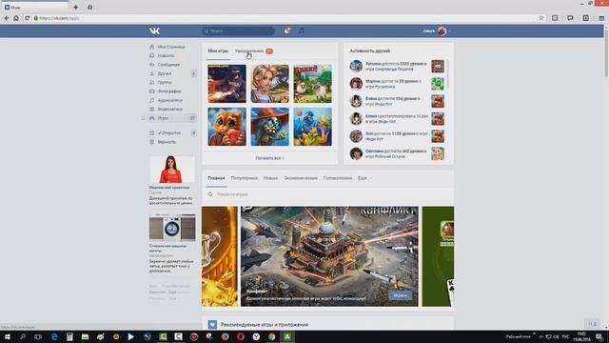Open the washing machine ad image
This screenshot has height=343, width=609.
click(172, 228)
